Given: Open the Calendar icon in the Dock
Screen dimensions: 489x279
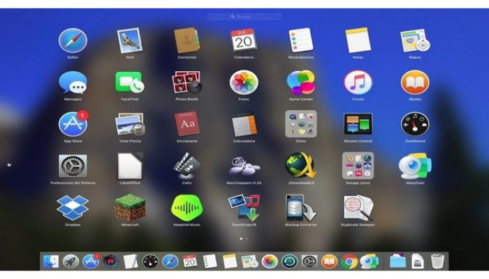Looking at the screenshot, I should (190, 262).
